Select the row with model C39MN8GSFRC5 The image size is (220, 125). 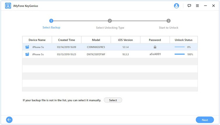[x=96, y=47]
